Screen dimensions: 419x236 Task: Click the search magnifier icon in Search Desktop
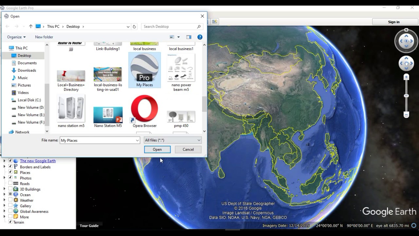[x=199, y=27]
